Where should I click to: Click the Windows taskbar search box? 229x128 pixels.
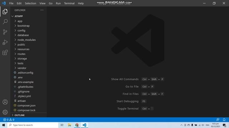pos(33,125)
